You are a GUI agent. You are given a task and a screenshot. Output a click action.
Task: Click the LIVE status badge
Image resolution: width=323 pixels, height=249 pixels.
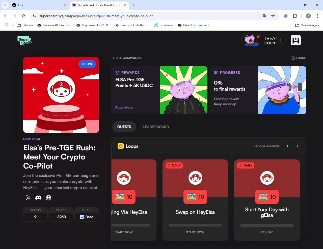click(87, 64)
